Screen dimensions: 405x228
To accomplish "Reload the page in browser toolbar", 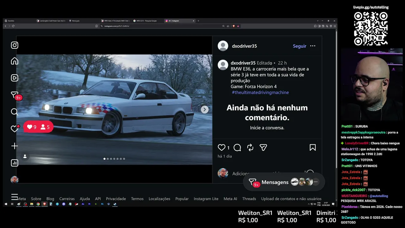I will [x=13, y=26].
